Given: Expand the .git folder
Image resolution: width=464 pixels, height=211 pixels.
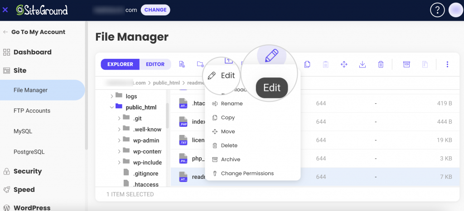Looking at the screenshot, I should point(119,118).
